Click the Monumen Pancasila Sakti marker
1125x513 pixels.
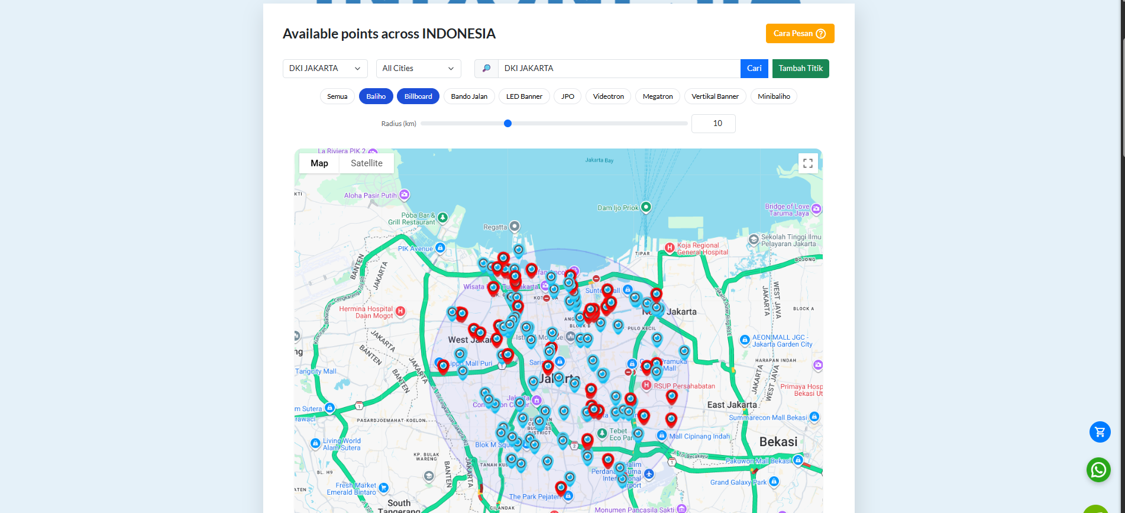681,508
